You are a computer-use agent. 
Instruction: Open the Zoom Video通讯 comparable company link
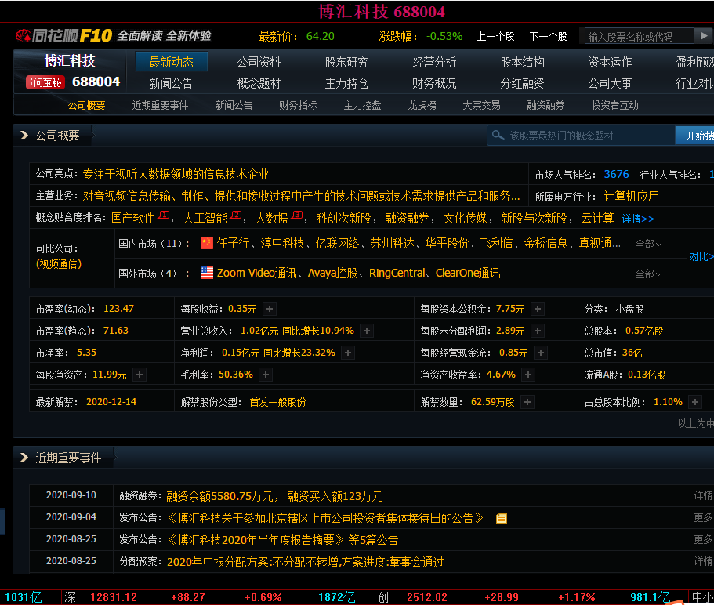tap(257, 274)
